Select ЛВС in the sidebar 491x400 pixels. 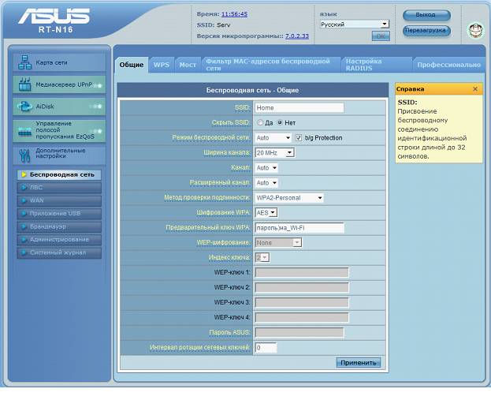click(59, 188)
